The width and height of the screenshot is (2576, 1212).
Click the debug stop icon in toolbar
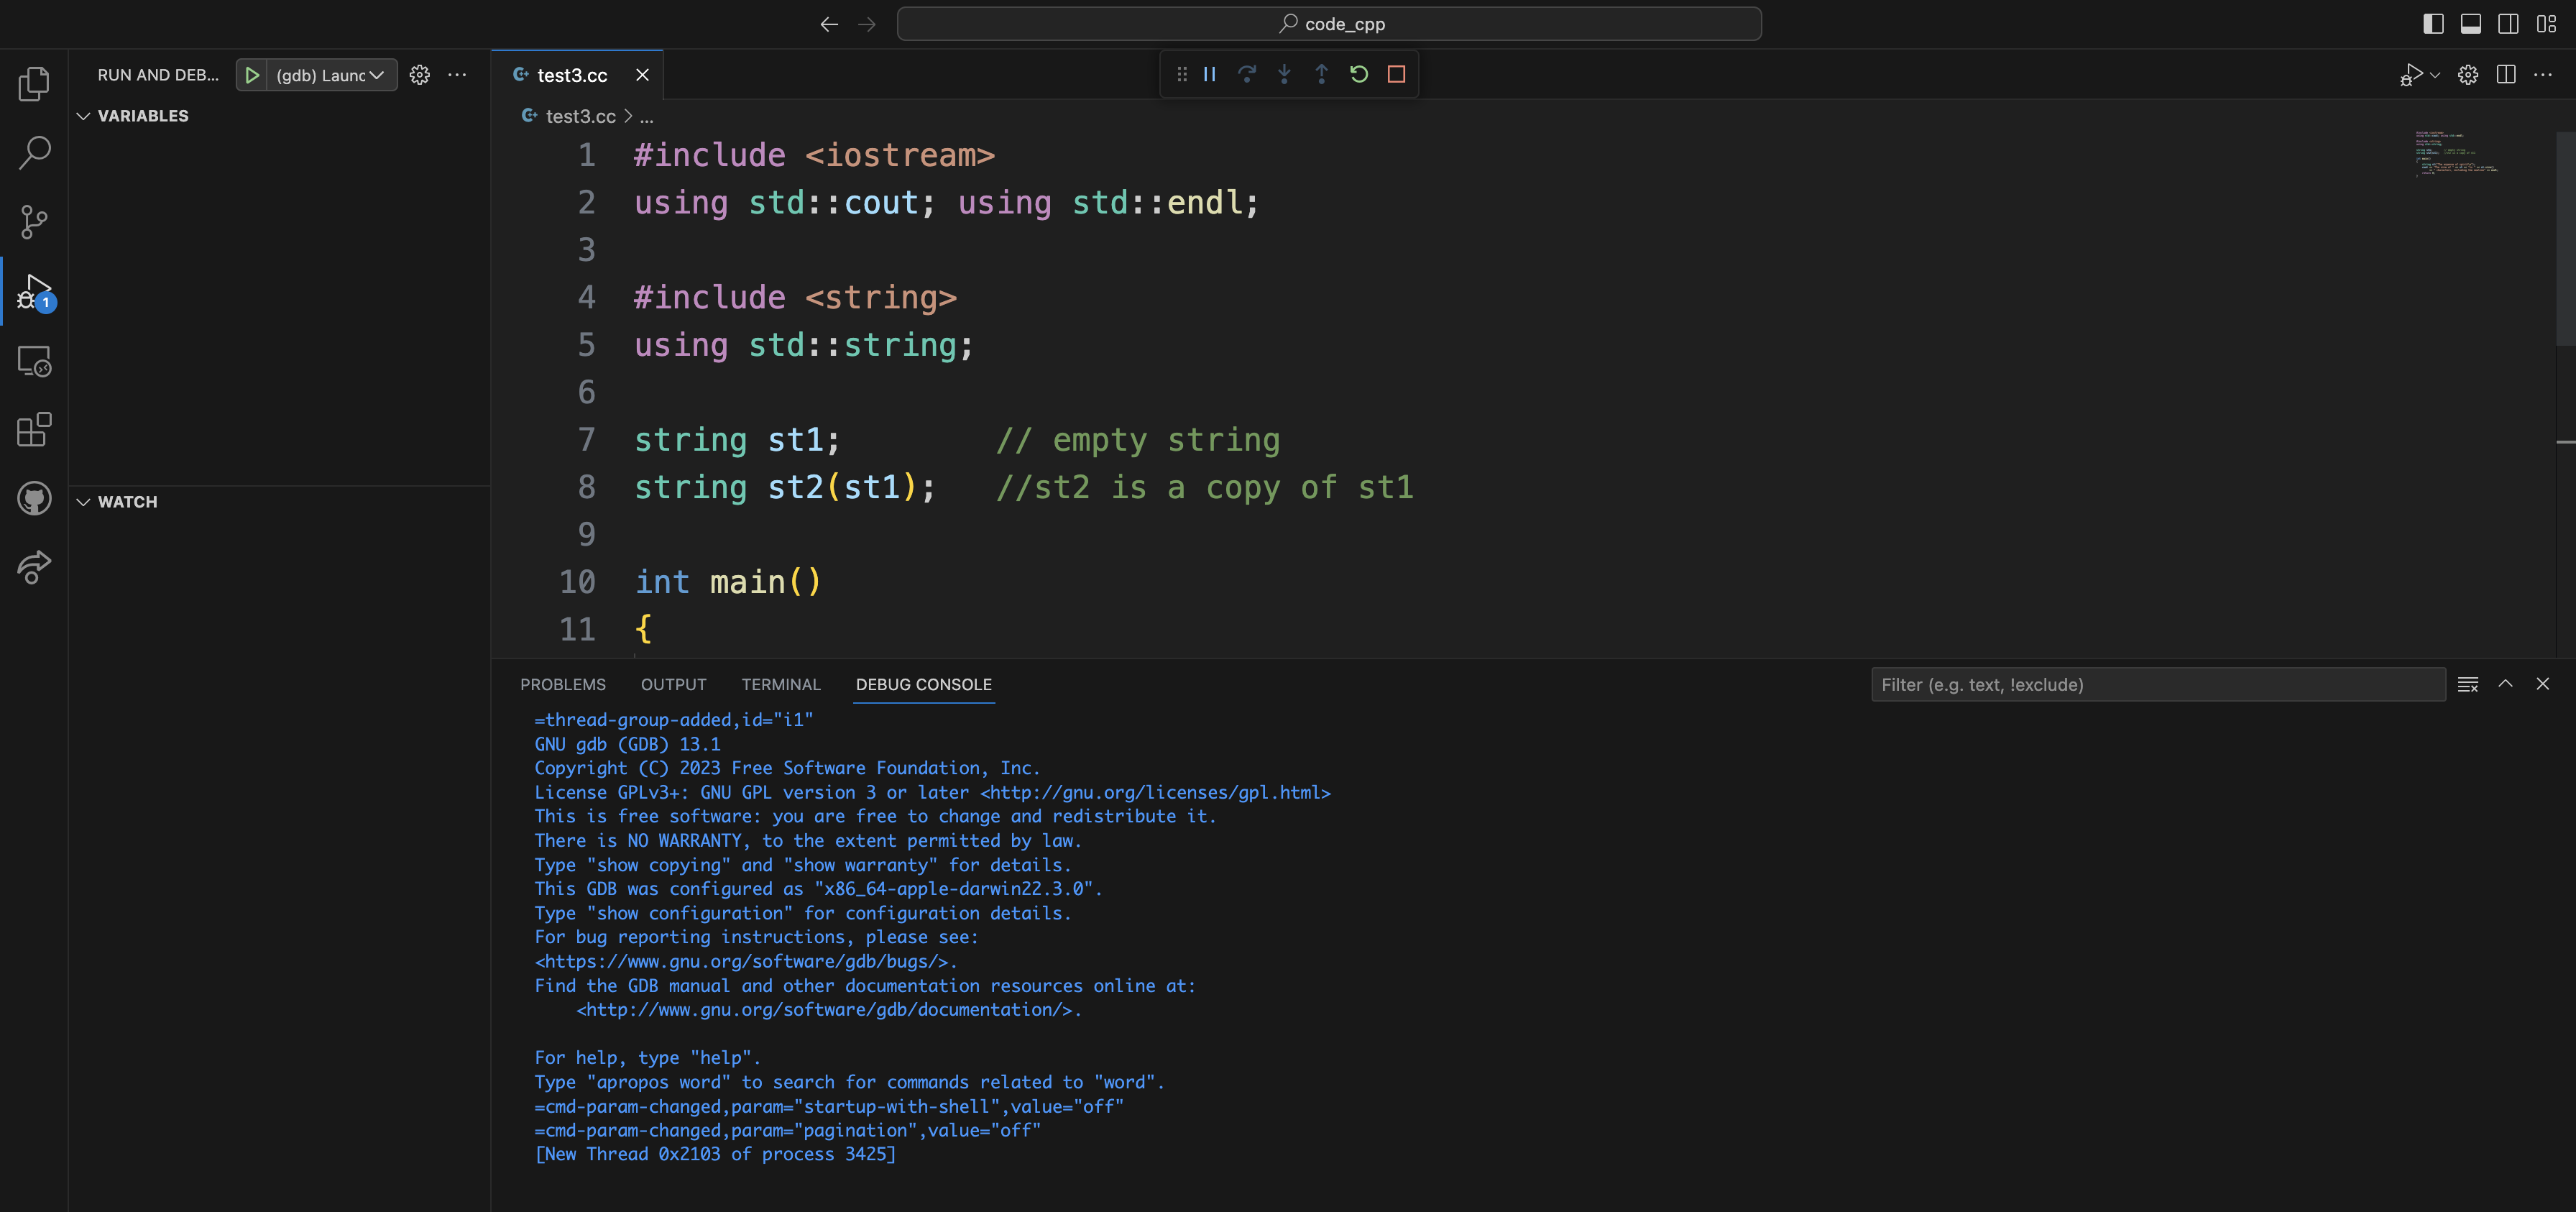pos(1393,73)
